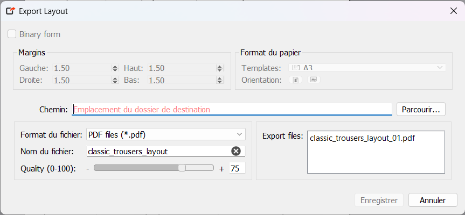Clear the file name with the X icon
The width and height of the screenshot is (465, 215).
235,152
